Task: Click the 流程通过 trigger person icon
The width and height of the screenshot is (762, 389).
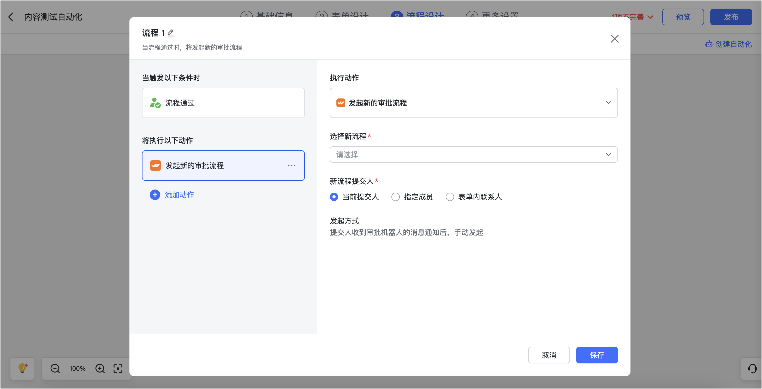Action: [155, 103]
